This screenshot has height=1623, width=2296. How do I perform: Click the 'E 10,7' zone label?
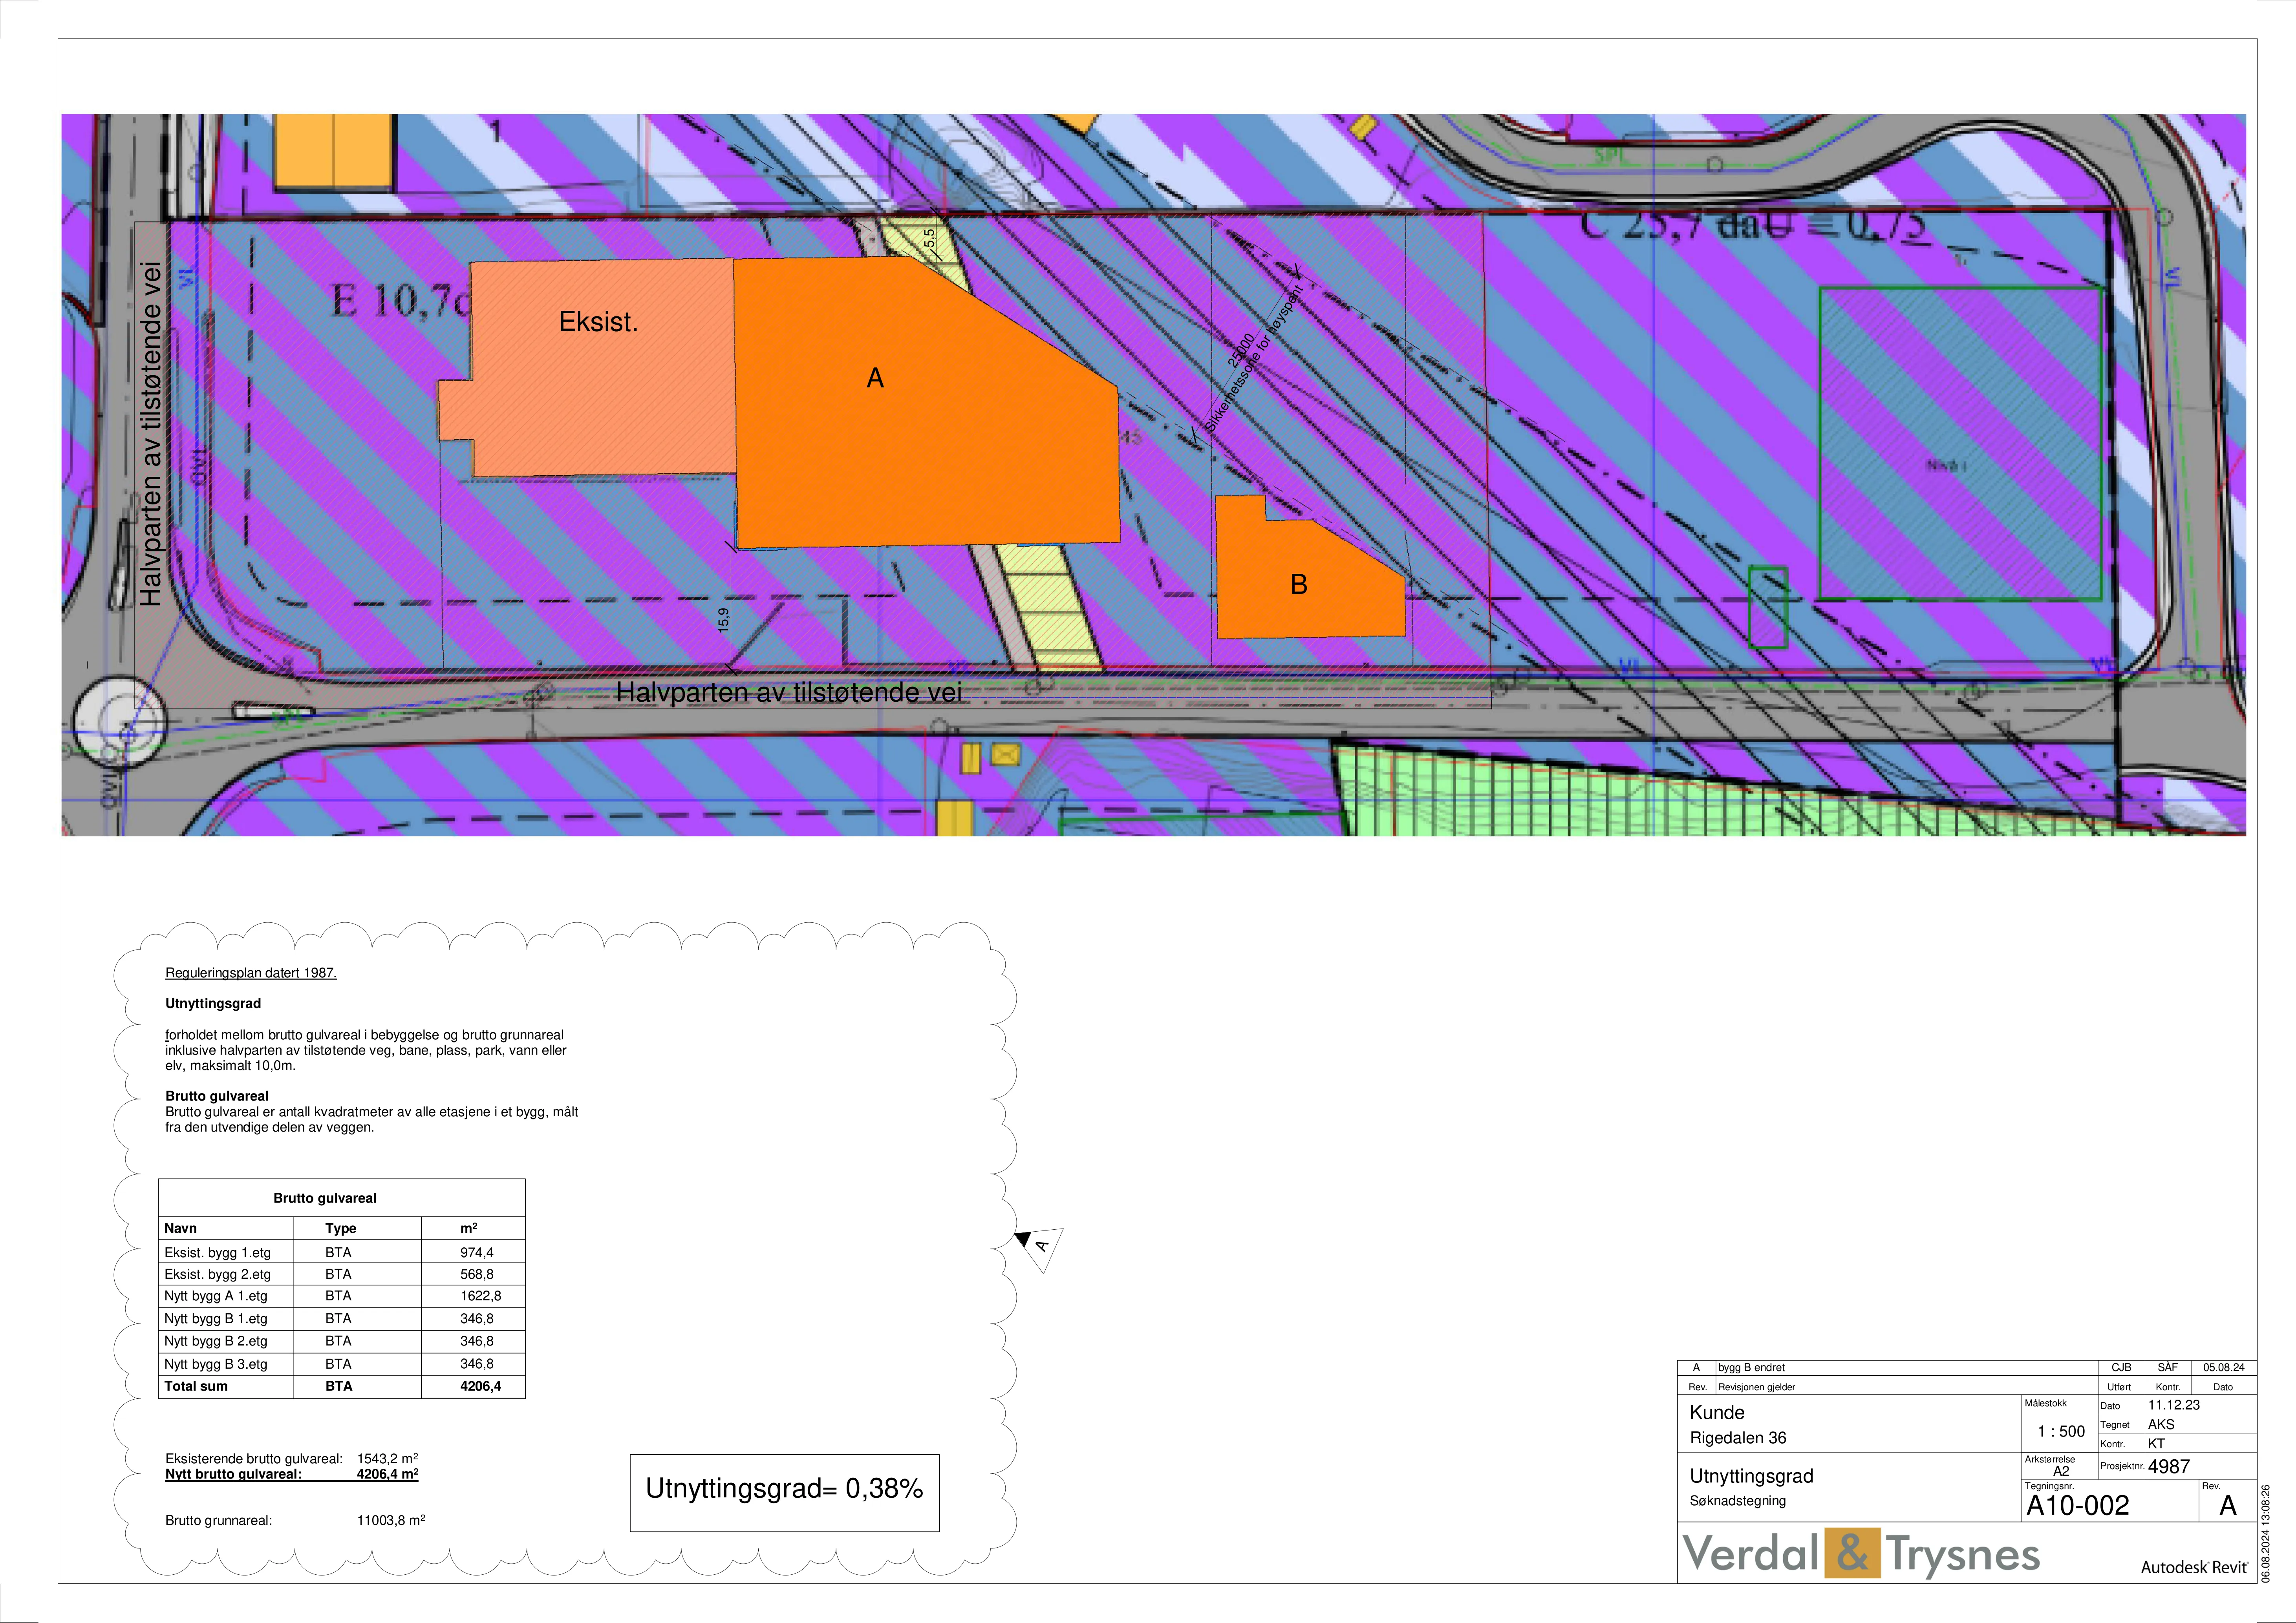(x=401, y=300)
